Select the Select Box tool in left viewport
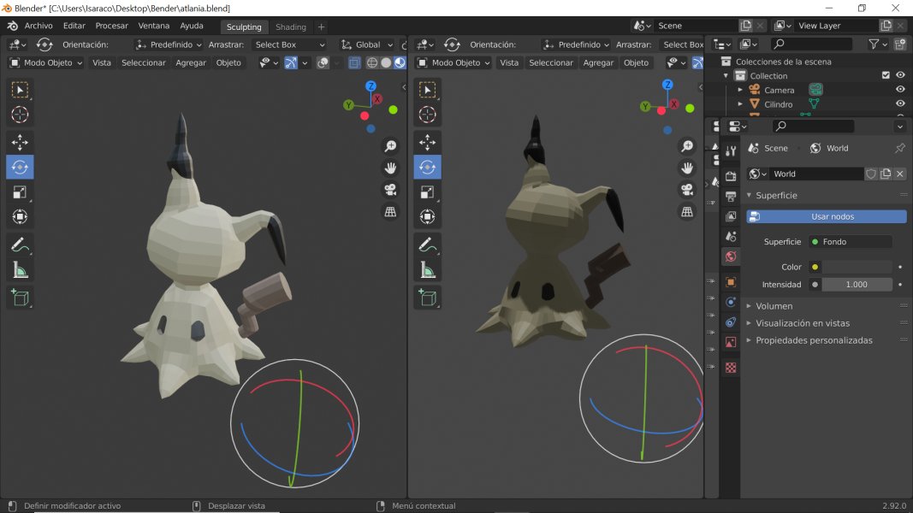The image size is (913, 513). click(20, 90)
